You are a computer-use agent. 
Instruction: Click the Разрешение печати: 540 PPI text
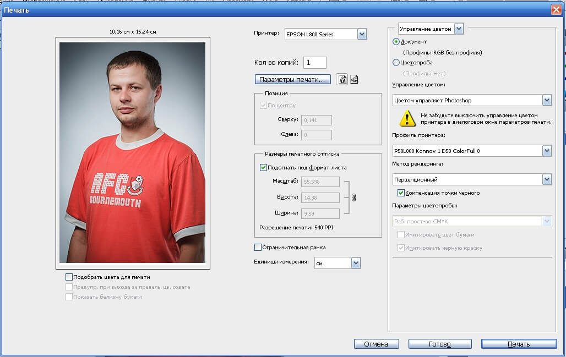[x=296, y=228]
